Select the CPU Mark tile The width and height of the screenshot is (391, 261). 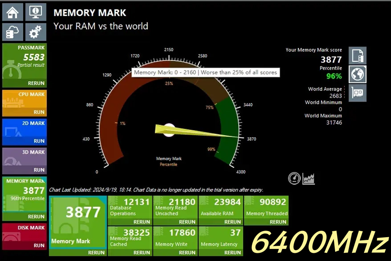[x=24, y=103]
